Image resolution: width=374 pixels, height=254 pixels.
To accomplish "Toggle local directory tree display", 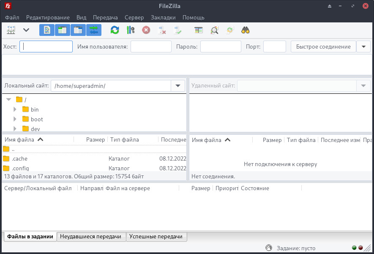I will click(x=63, y=30).
